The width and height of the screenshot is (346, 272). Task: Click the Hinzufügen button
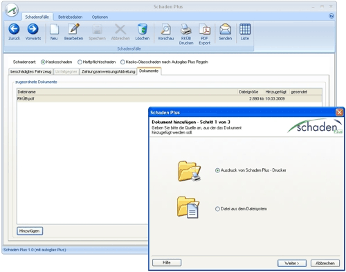[30, 231]
